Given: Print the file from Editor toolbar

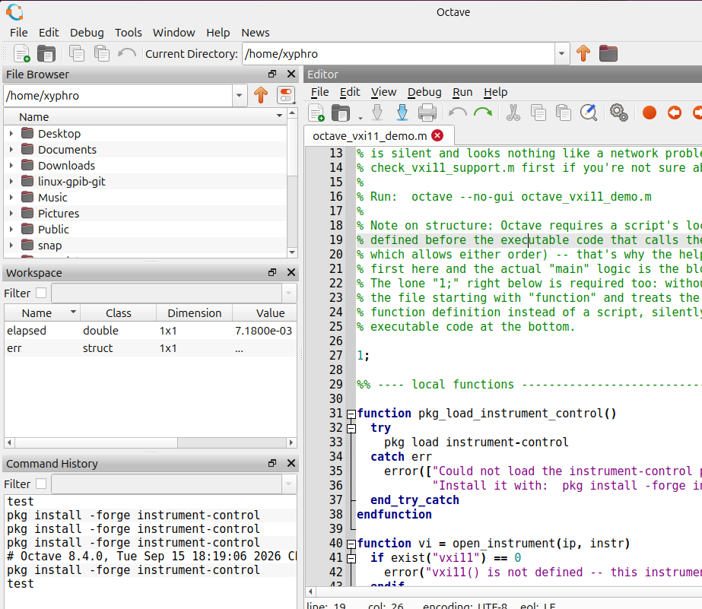Looking at the screenshot, I should coord(427,113).
